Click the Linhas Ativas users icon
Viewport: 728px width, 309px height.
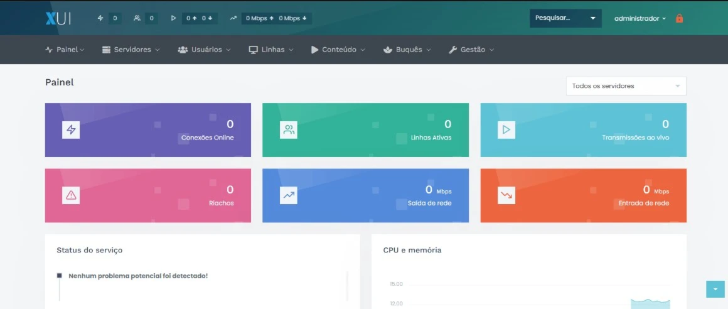(289, 130)
